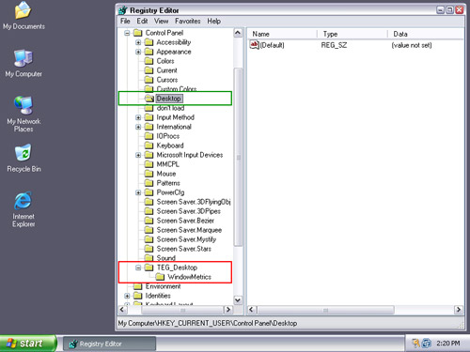Click the WindowMetrics folder icon
The height and width of the screenshot is (352, 470).
tap(160, 277)
